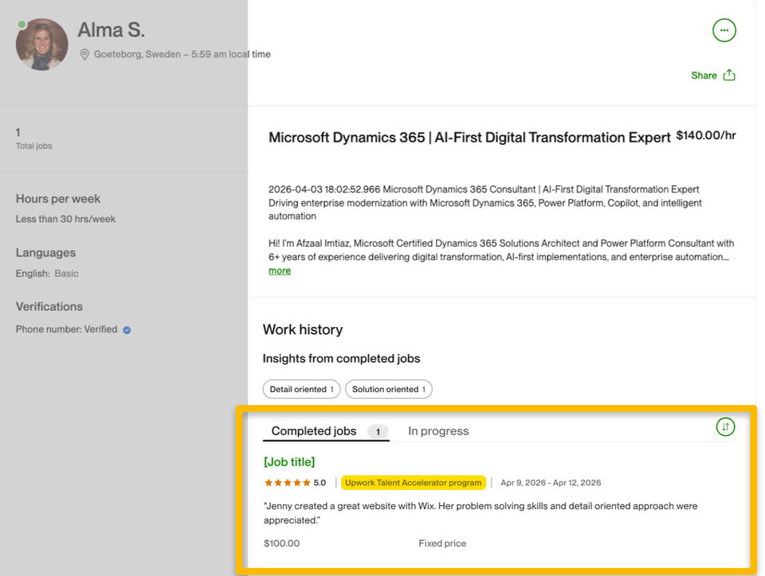
Task: Click the green online status dot
Action: 22,25
